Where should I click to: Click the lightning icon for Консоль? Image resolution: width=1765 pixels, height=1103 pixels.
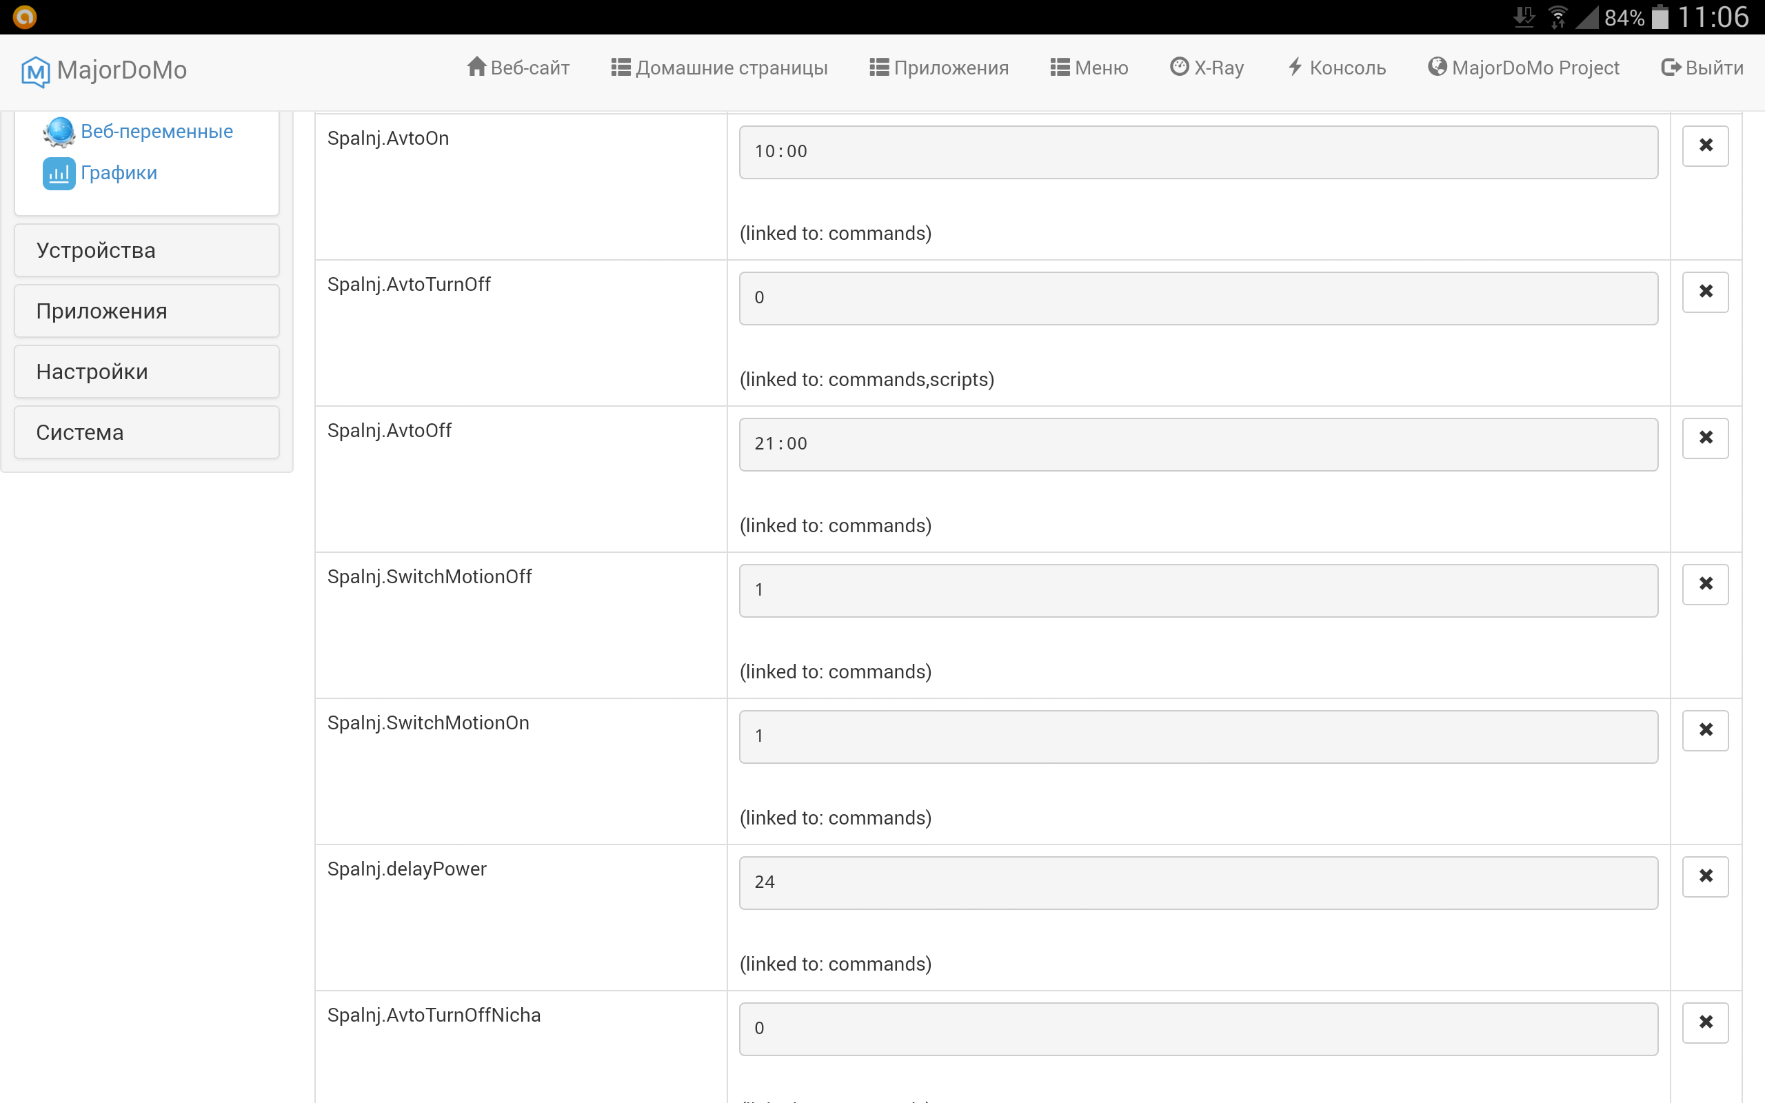pyautogui.click(x=1295, y=66)
